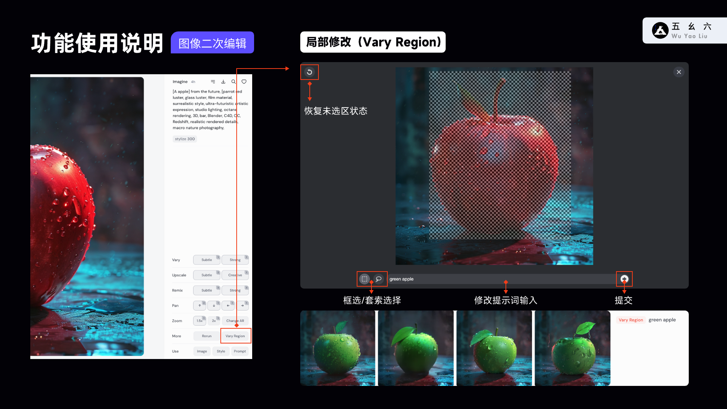Image resolution: width=727 pixels, height=409 pixels.
Task: Click the download icon in Imagine panel
Action: (223, 82)
